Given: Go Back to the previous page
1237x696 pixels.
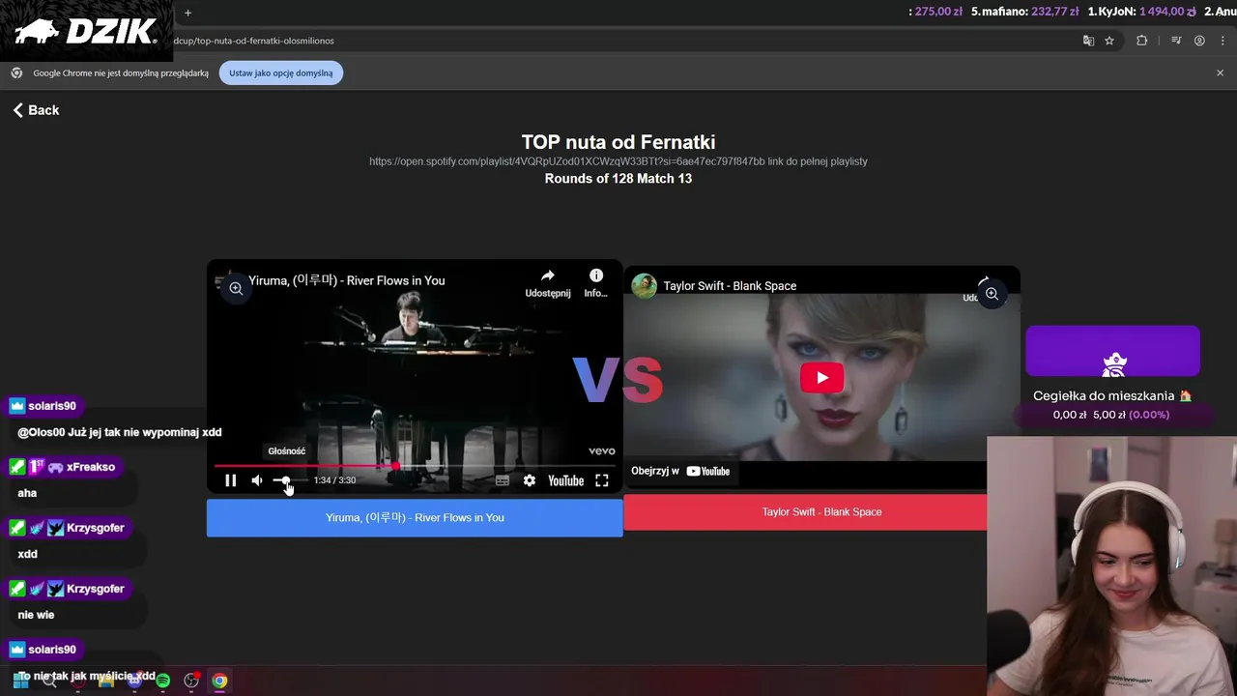Looking at the screenshot, I should [36, 110].
